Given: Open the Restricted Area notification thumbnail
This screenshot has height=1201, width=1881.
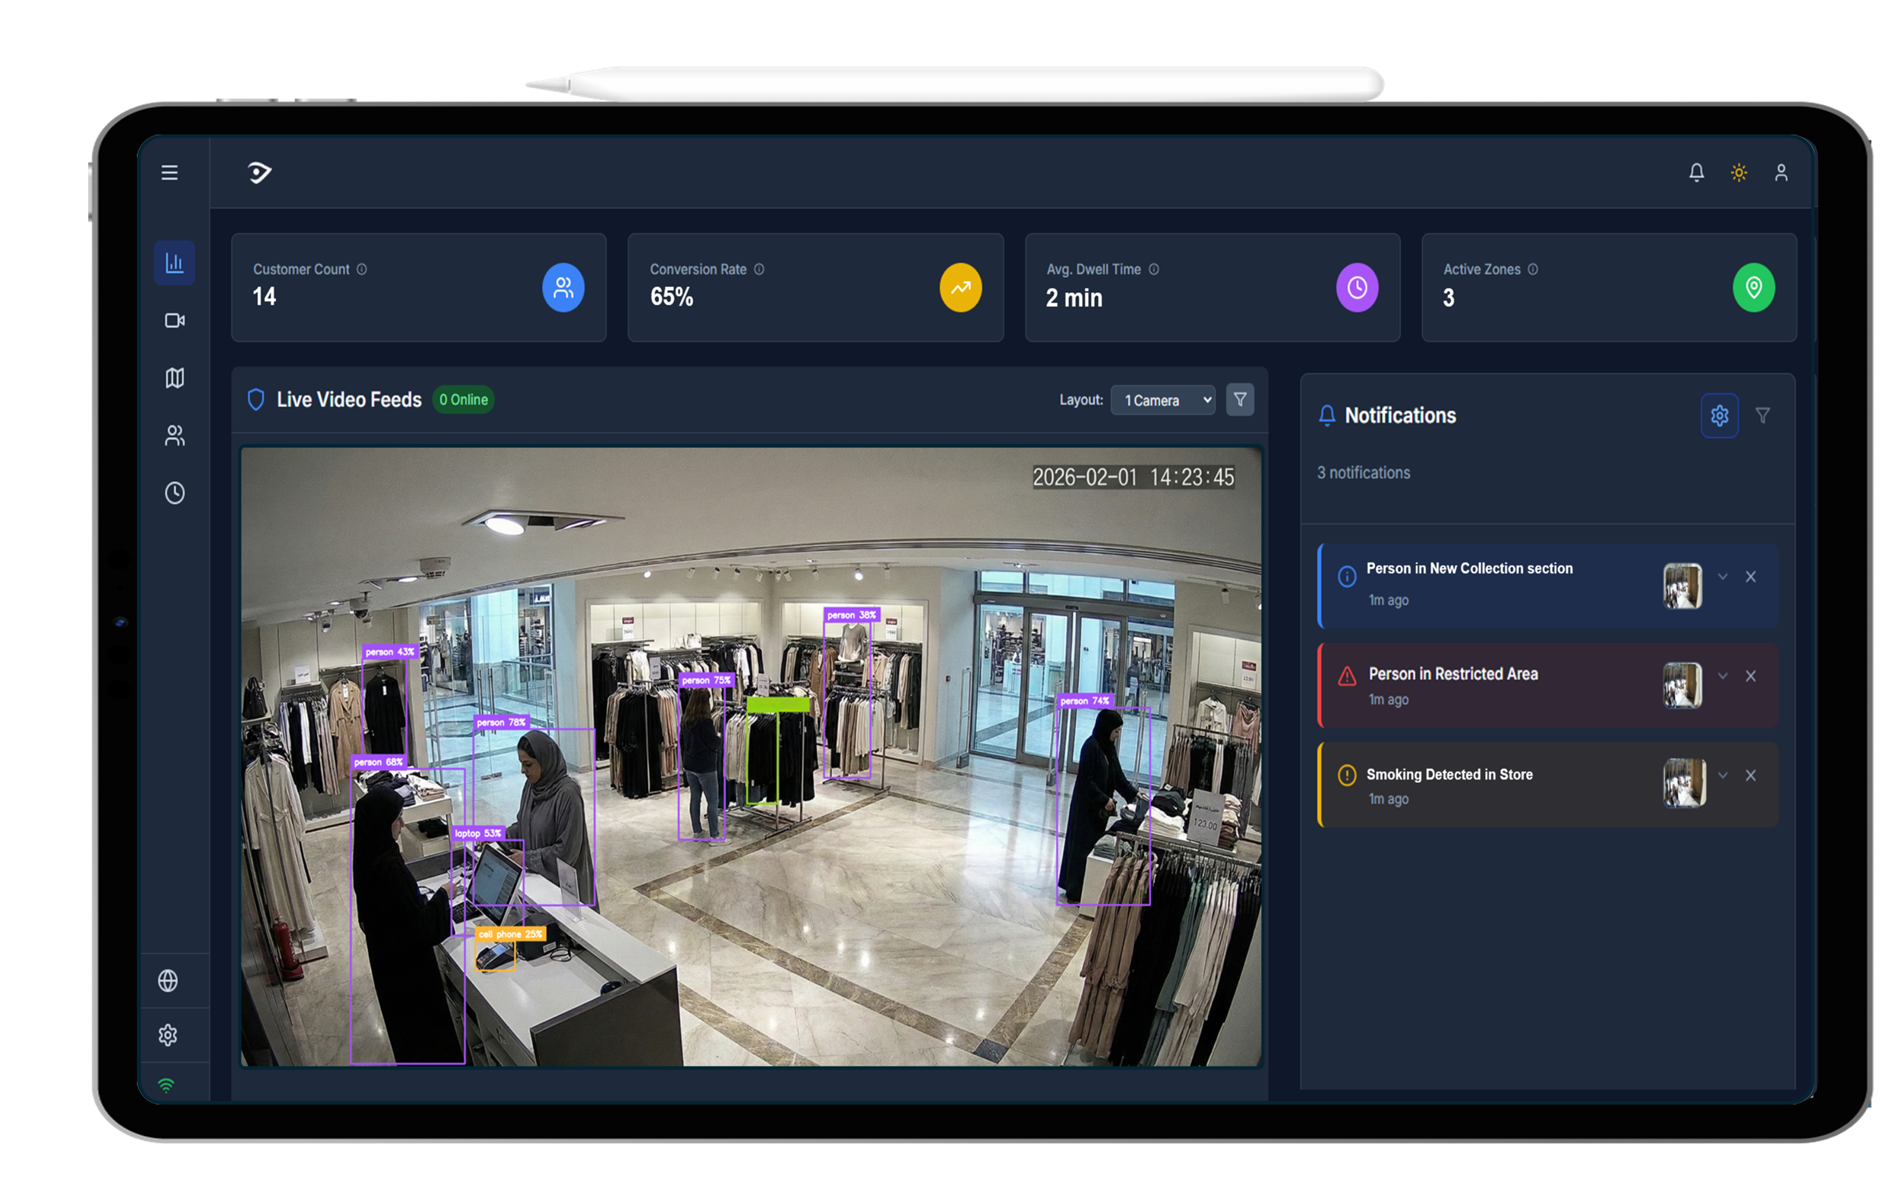Looking at the screenshot, I should tap(1684, 685).
